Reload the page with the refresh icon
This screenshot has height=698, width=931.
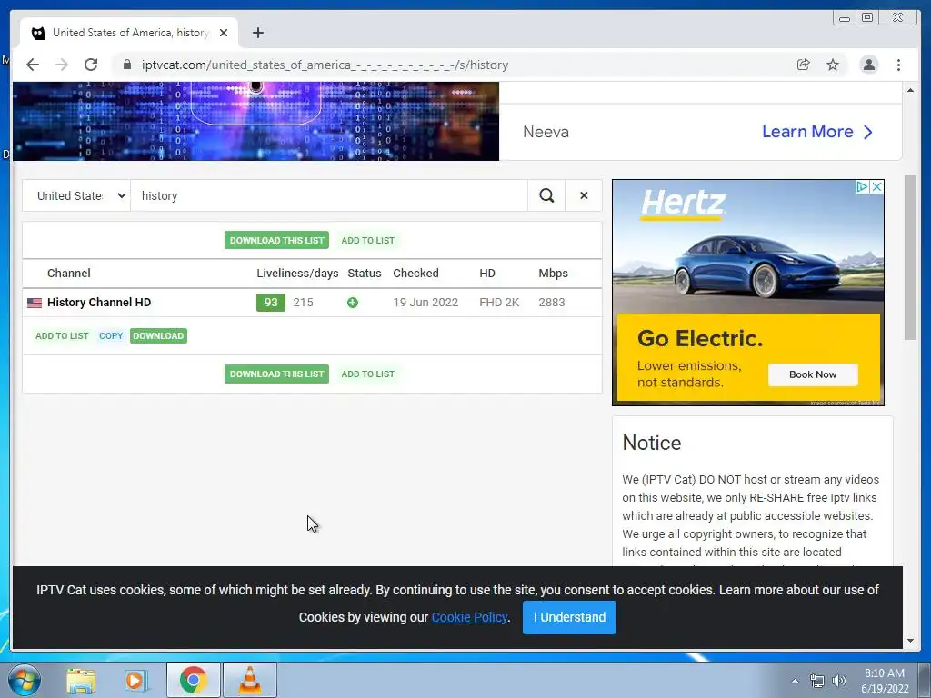[x=91, y=65]
